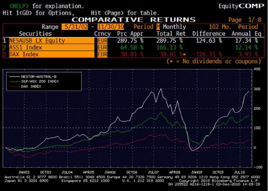The height and width of the screenshot is (191, 268).
Task: Change the EUR currency for DAX Index
Action: coord(103,54)
